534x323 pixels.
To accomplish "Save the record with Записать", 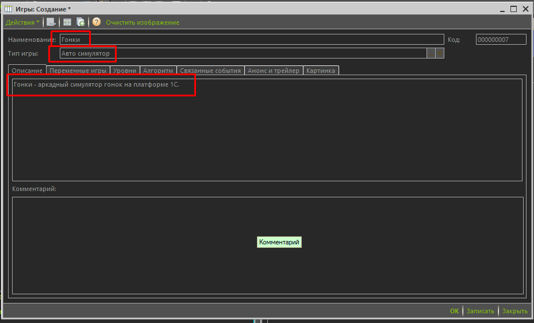I will tap(480, 311).
